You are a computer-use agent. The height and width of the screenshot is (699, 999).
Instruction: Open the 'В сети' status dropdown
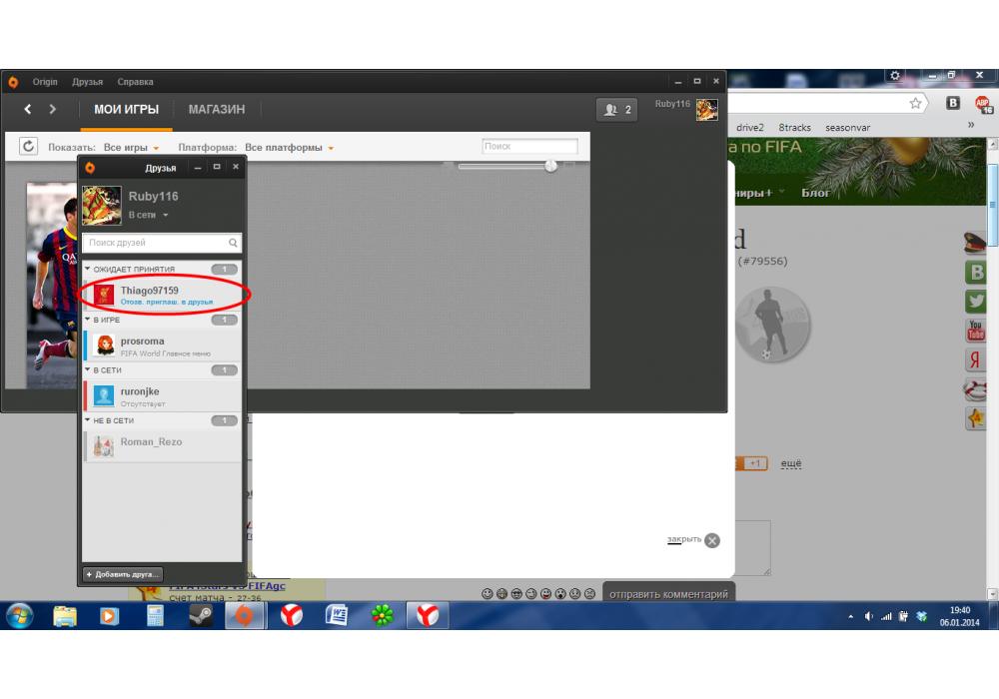point(148,216)
